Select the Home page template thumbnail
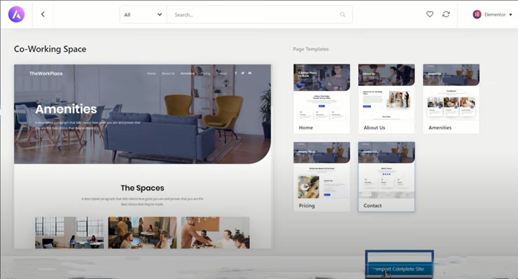This screenshot has height=279, width=518. pos(322,99)
